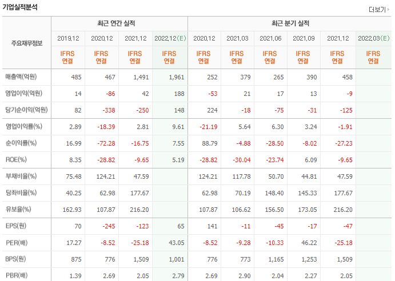Click the 유보율(%) row label

click(x=18, y=209)
